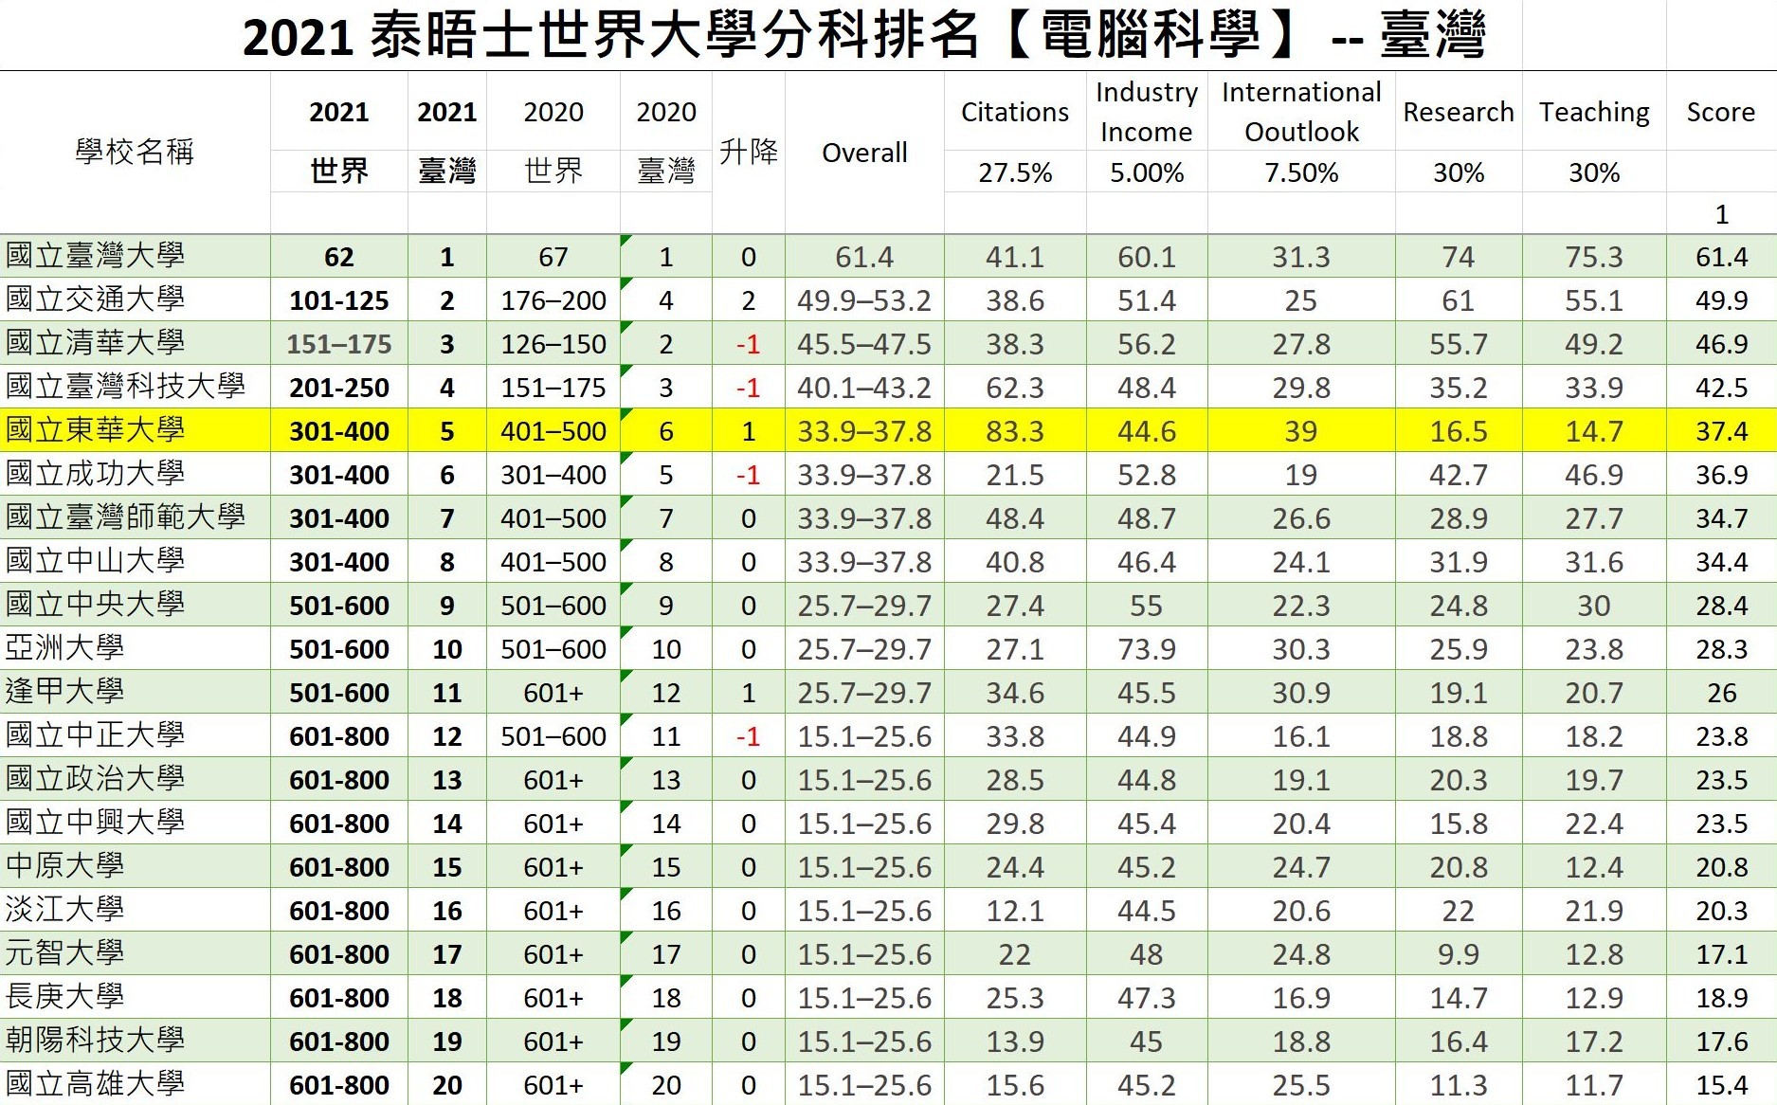The image size is (1777, 1105).
Task: Select the cell 國立中央大學
Action: 135,605
